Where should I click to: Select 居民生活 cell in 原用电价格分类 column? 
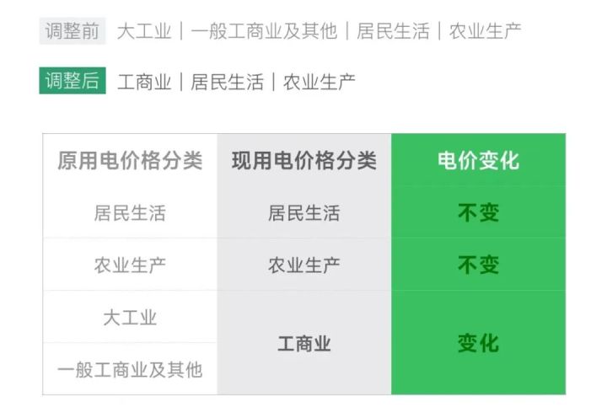pos(130,213)
